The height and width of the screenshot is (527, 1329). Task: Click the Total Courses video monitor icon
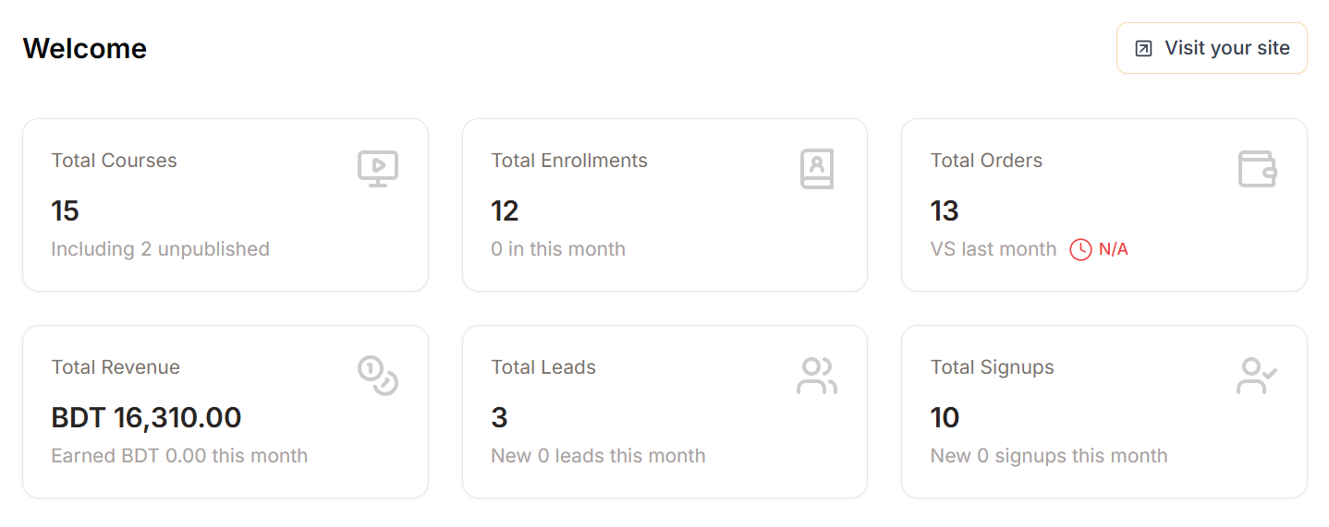pos(378,169)
